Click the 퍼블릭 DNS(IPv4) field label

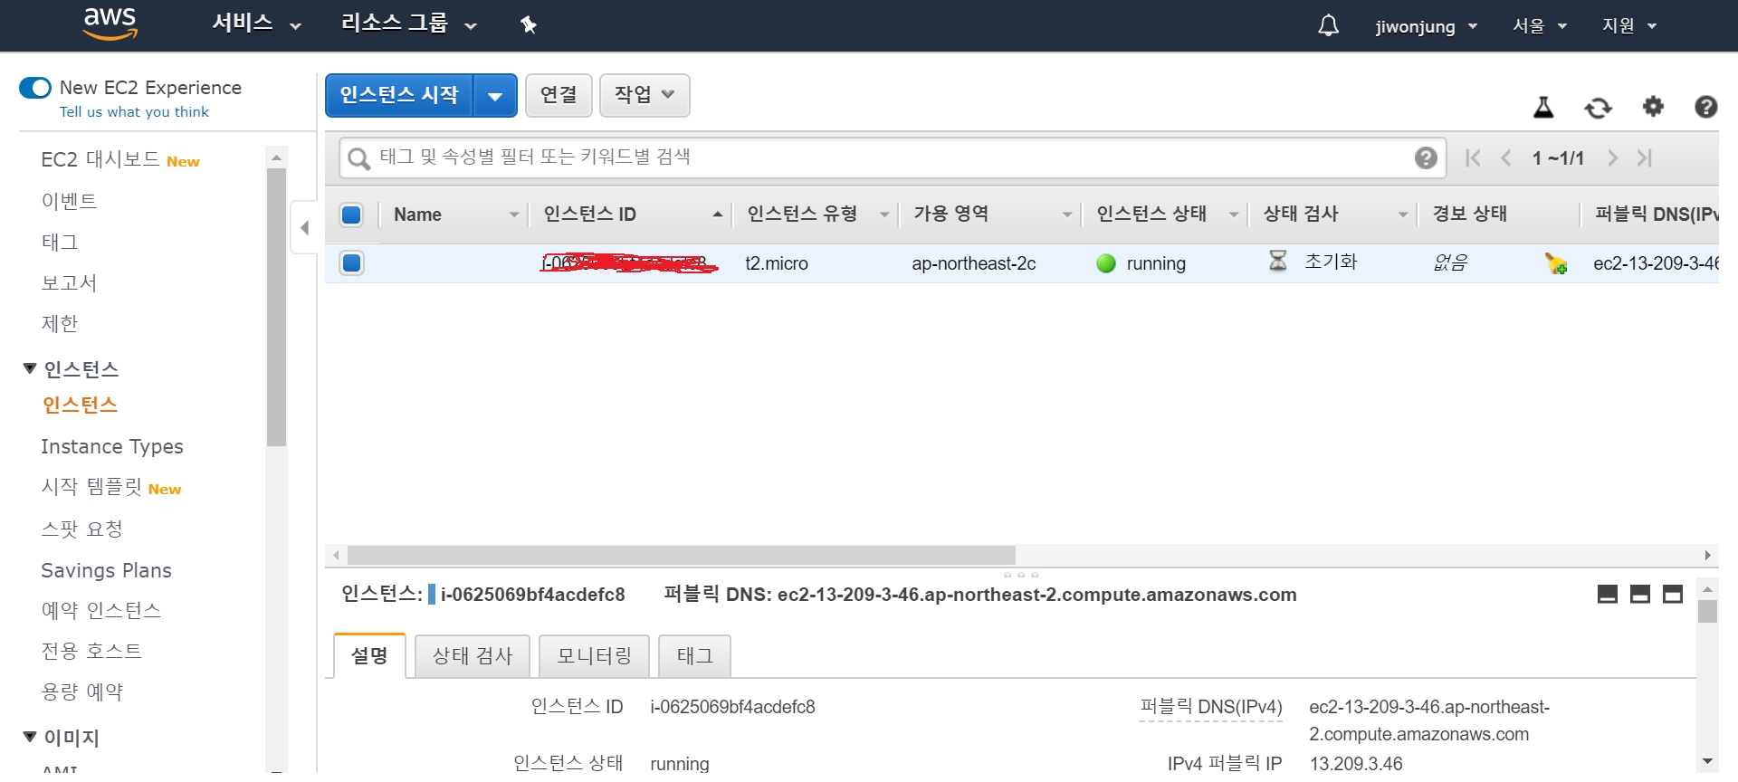[1211, 707]
